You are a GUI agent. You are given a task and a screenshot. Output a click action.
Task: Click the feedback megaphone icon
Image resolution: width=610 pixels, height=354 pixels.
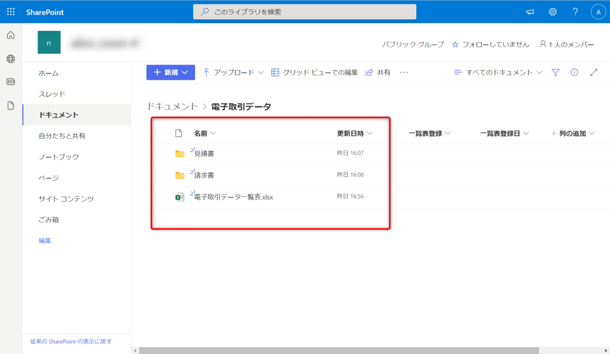tap(530, 11)
